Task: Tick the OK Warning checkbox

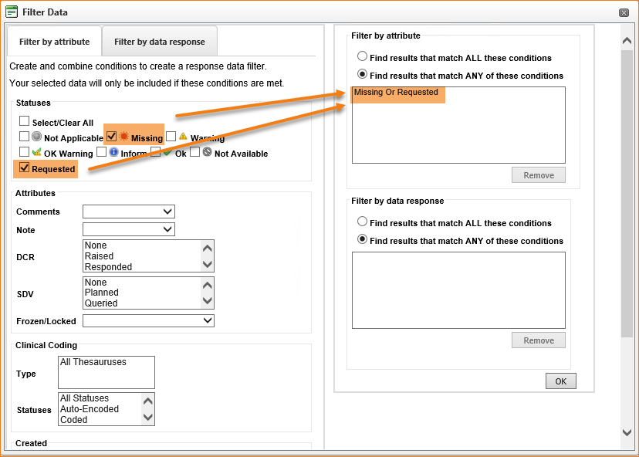Action: point(25,152)
